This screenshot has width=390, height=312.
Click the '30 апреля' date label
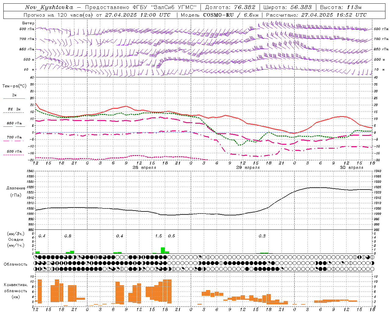click(352, 168)
